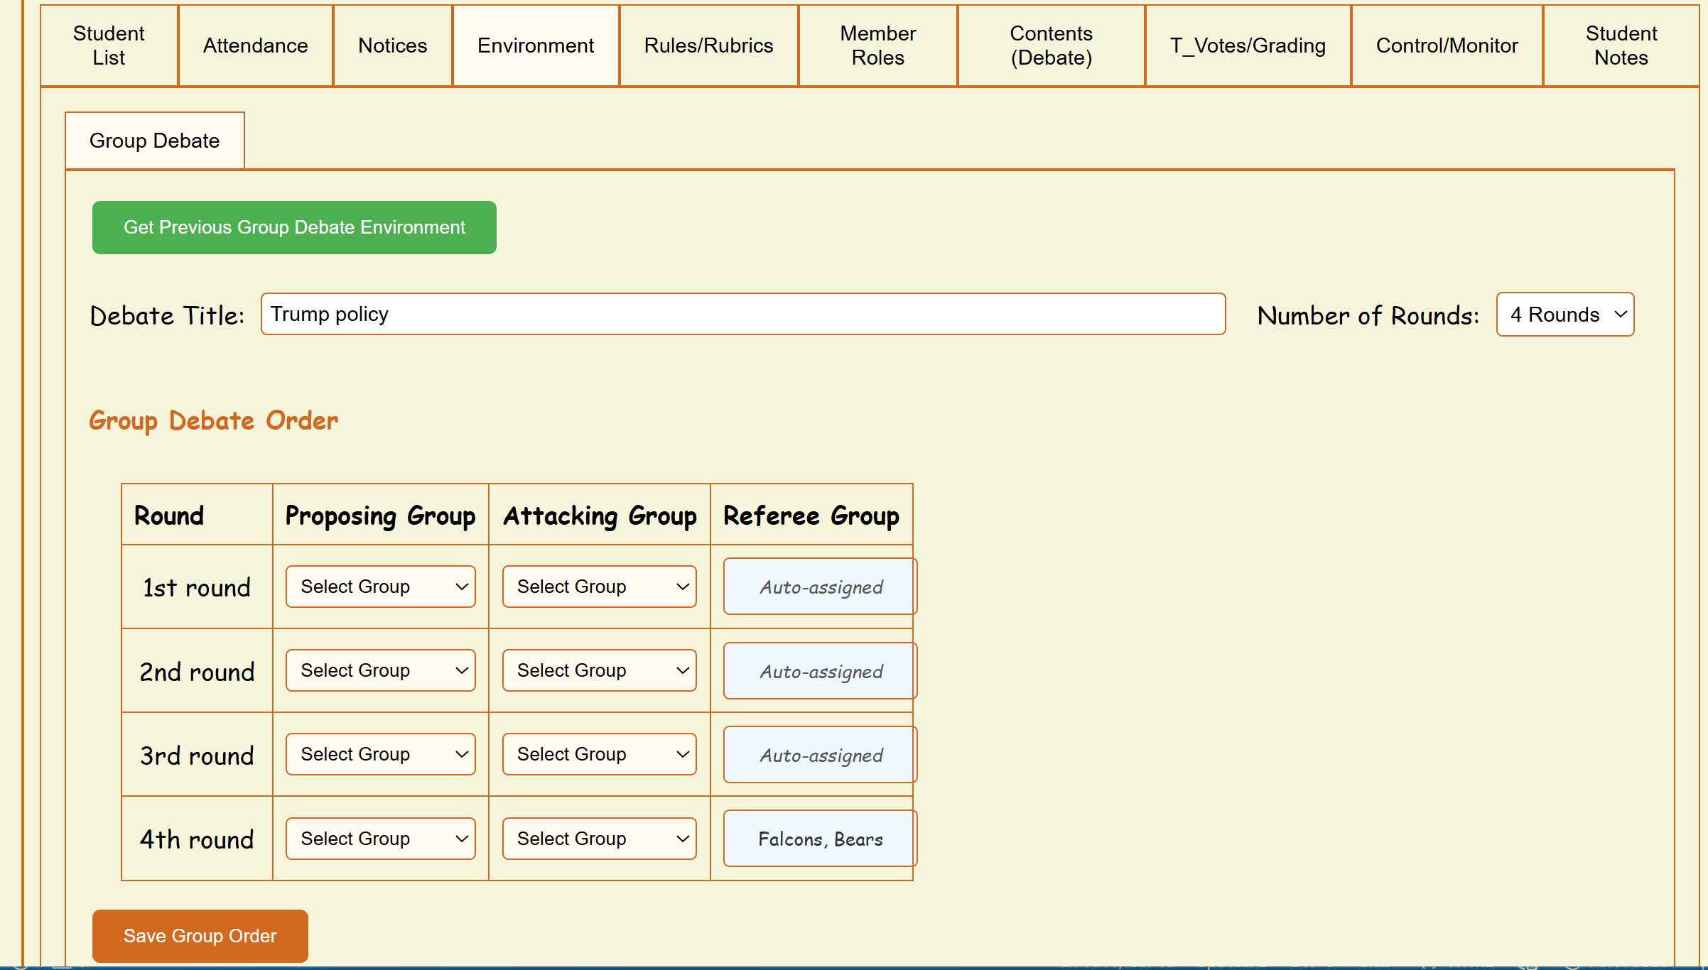This screenshot has width=1708, height=970.
Task: Open the Notices tab
Action: click(x=392, y=45)
